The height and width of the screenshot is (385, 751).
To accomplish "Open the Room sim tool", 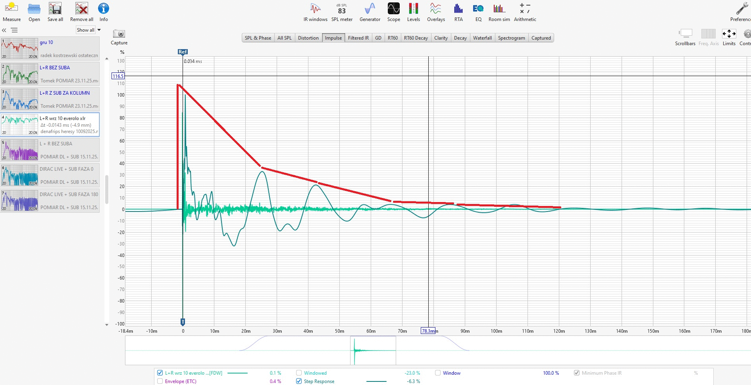I will (x=499, y=12).
